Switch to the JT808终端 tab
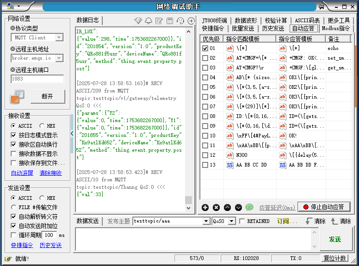359x266 pixels. click(215, 21)
